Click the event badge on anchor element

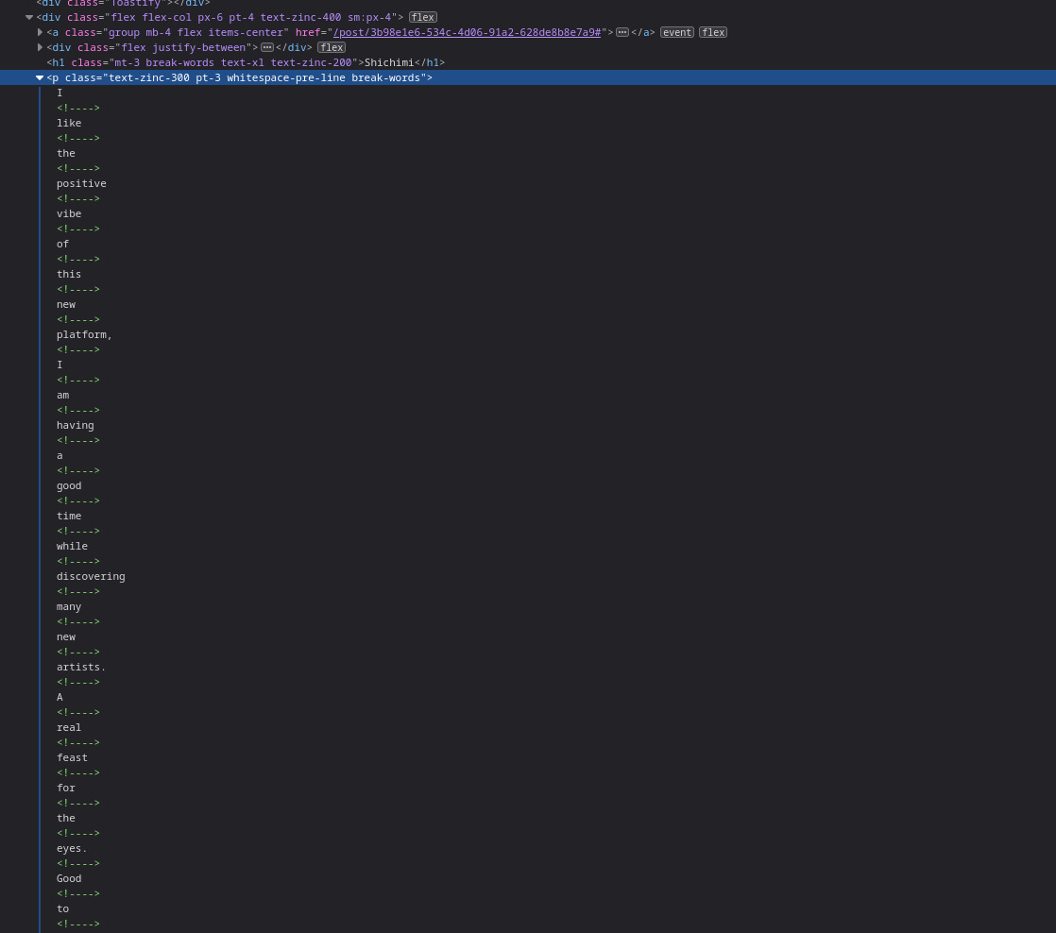[676, 32]
